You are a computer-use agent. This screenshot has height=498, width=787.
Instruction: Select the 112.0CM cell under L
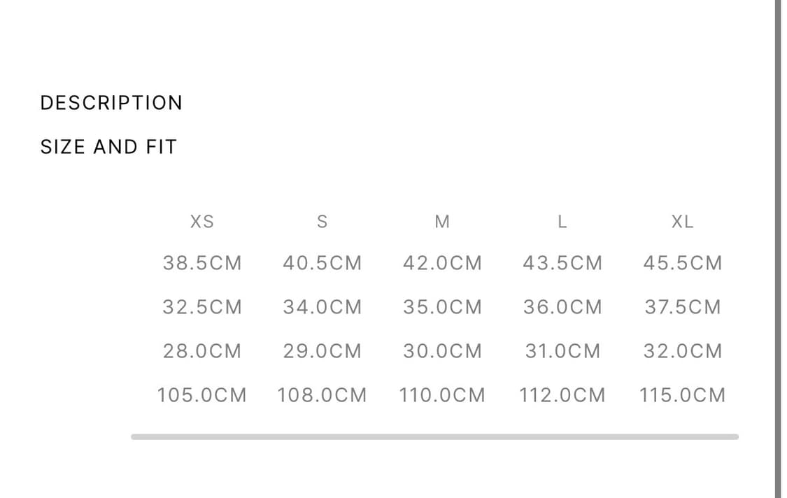(562, 395)
